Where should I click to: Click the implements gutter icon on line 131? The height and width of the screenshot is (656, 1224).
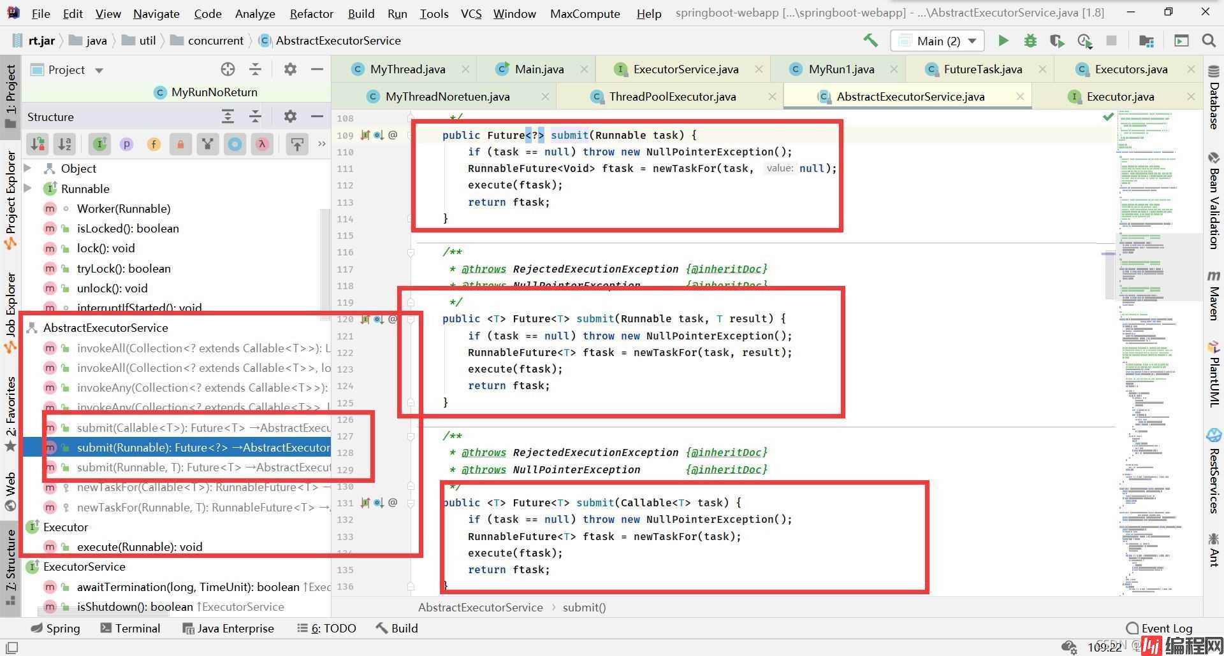click(365, 503)
